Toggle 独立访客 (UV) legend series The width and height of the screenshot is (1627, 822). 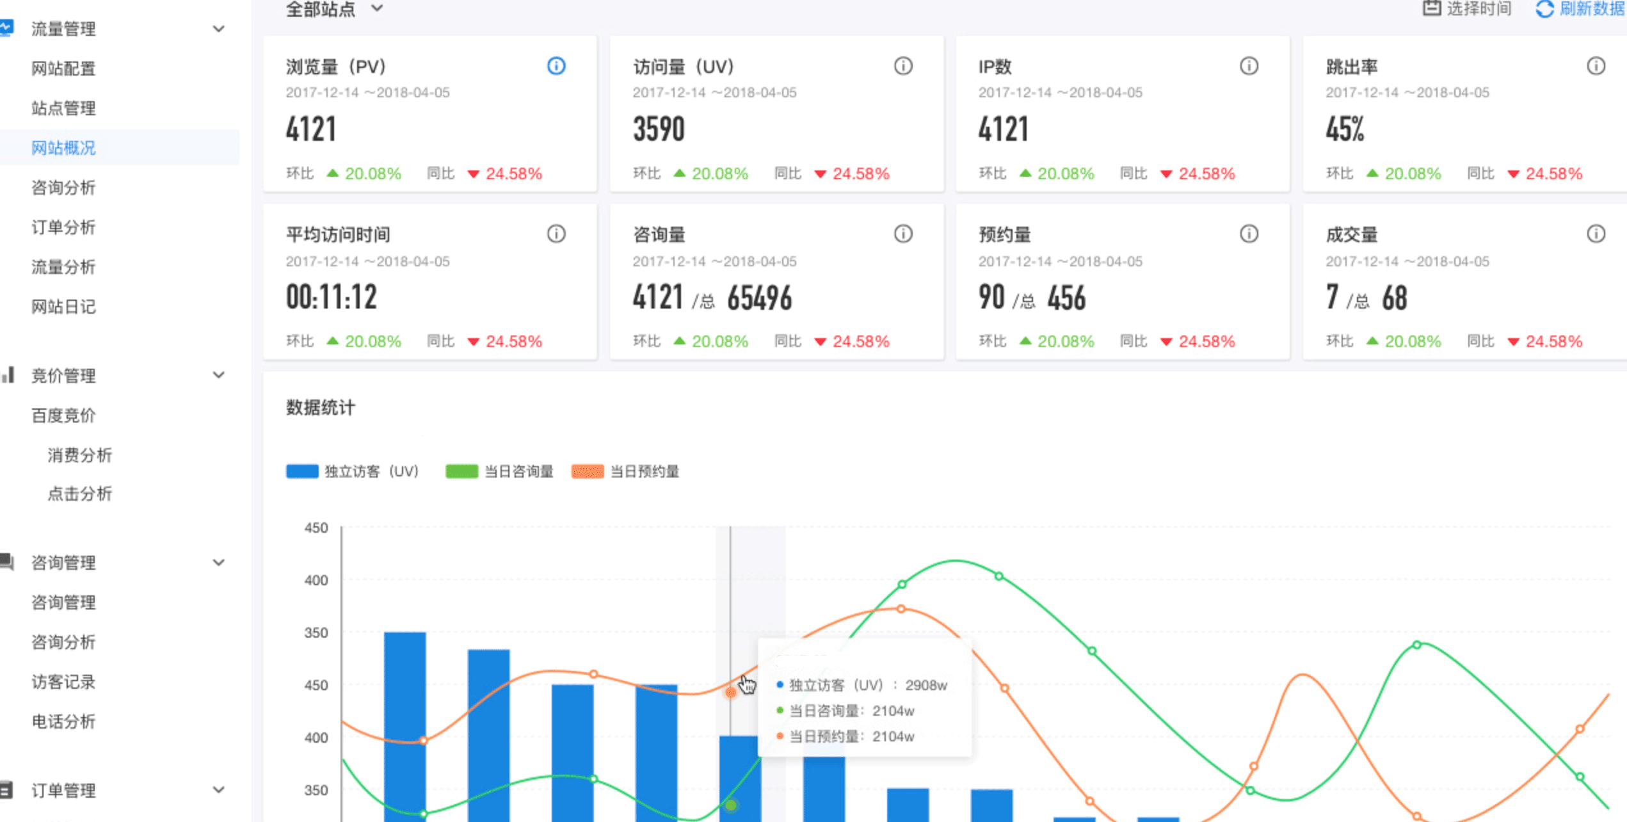tap(371, 472)
